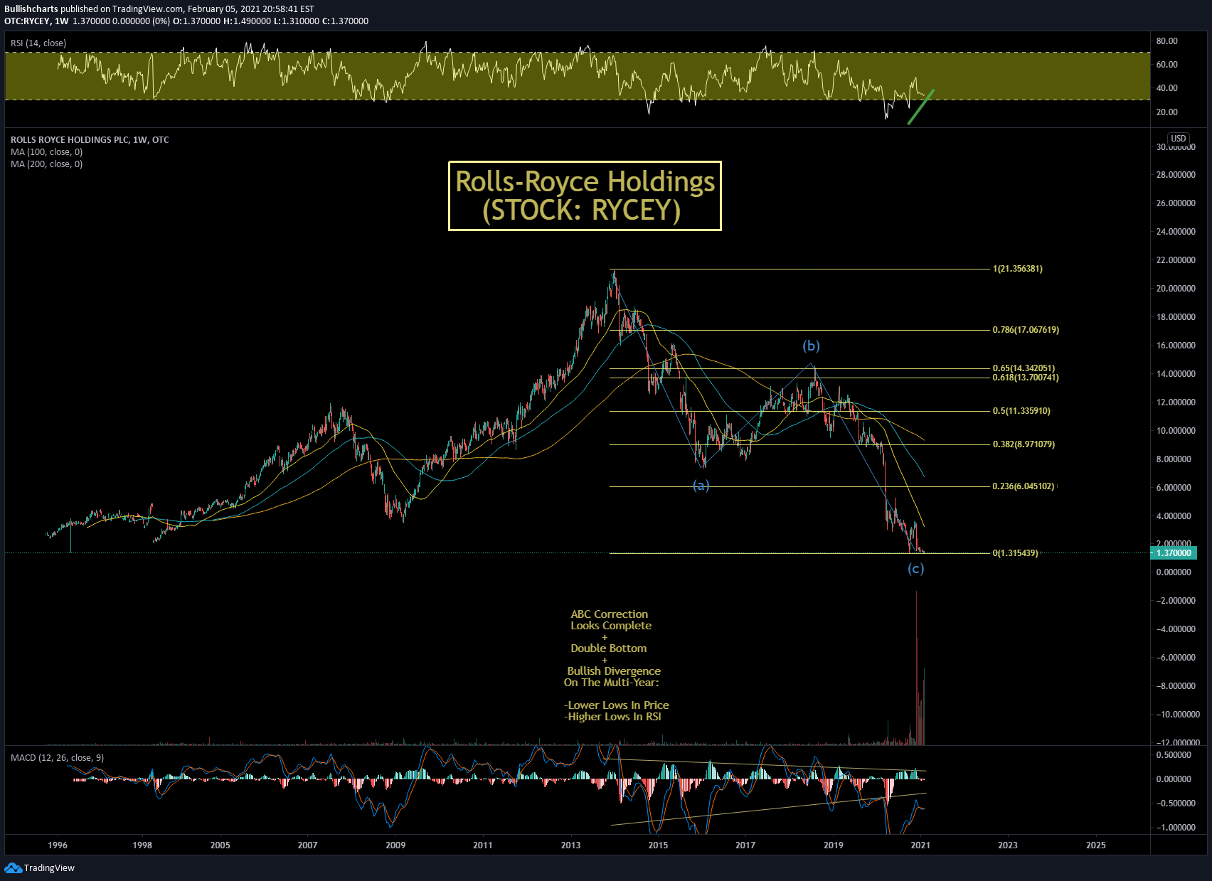This screenshot has height=881, width=1212.
Task: Click the (b) wave label
Action: tap(812, 346)
